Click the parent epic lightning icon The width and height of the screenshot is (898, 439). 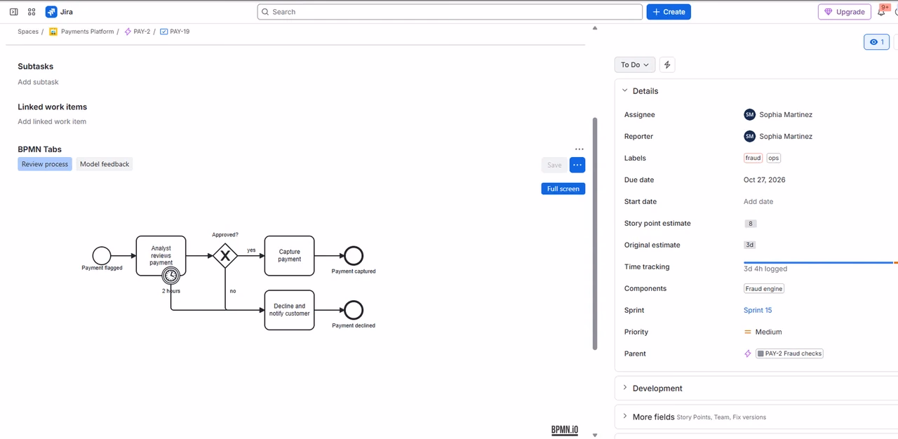point(748,353)
